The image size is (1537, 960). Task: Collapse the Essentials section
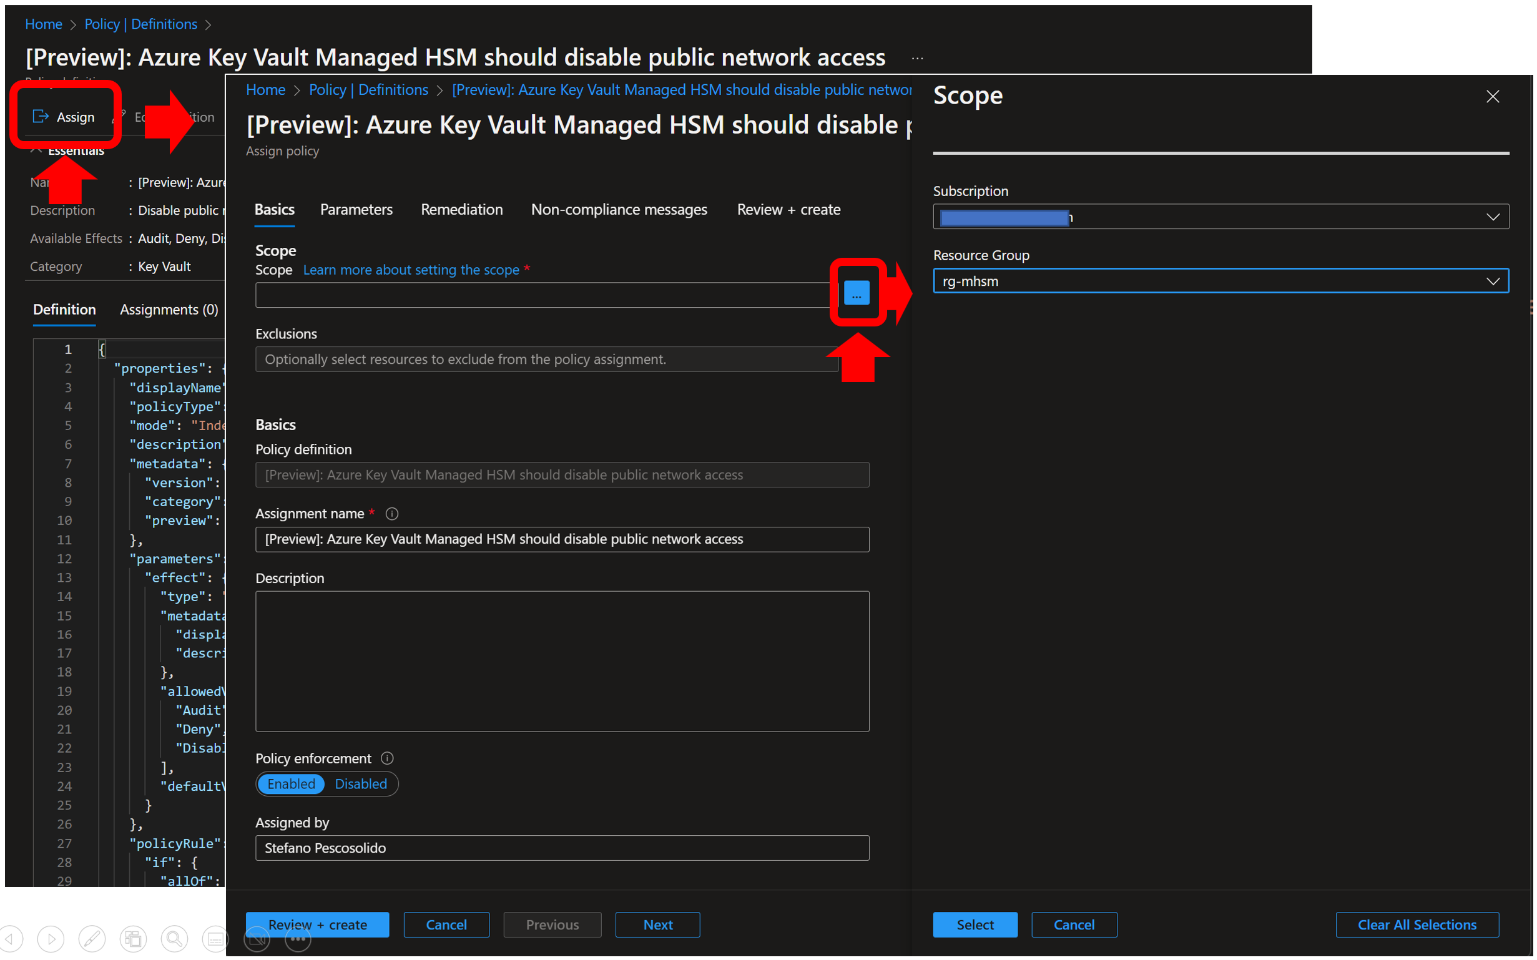pyautogui.click(x=37, y=150)
